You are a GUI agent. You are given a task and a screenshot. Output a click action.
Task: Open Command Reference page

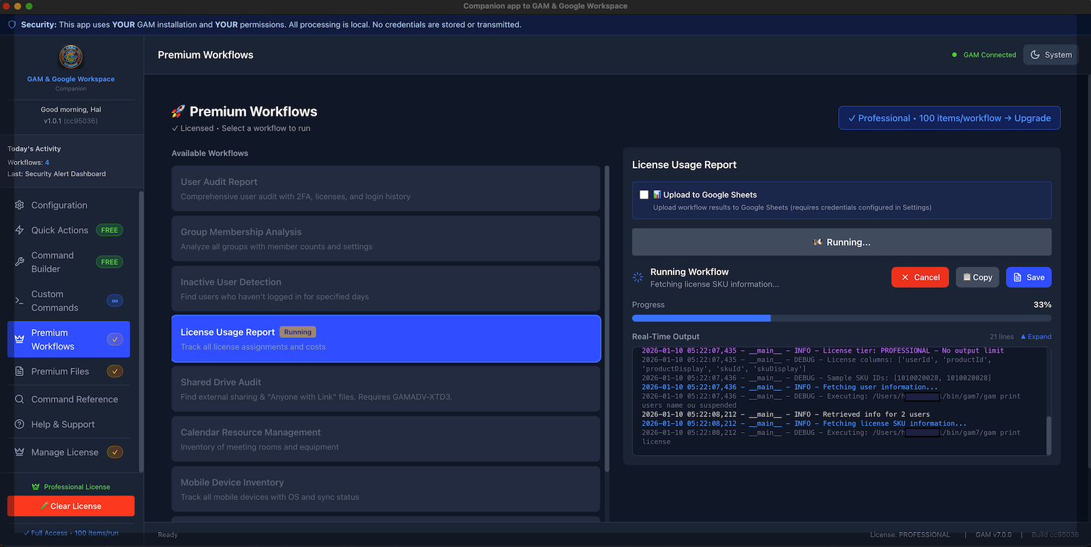(68, 399)
